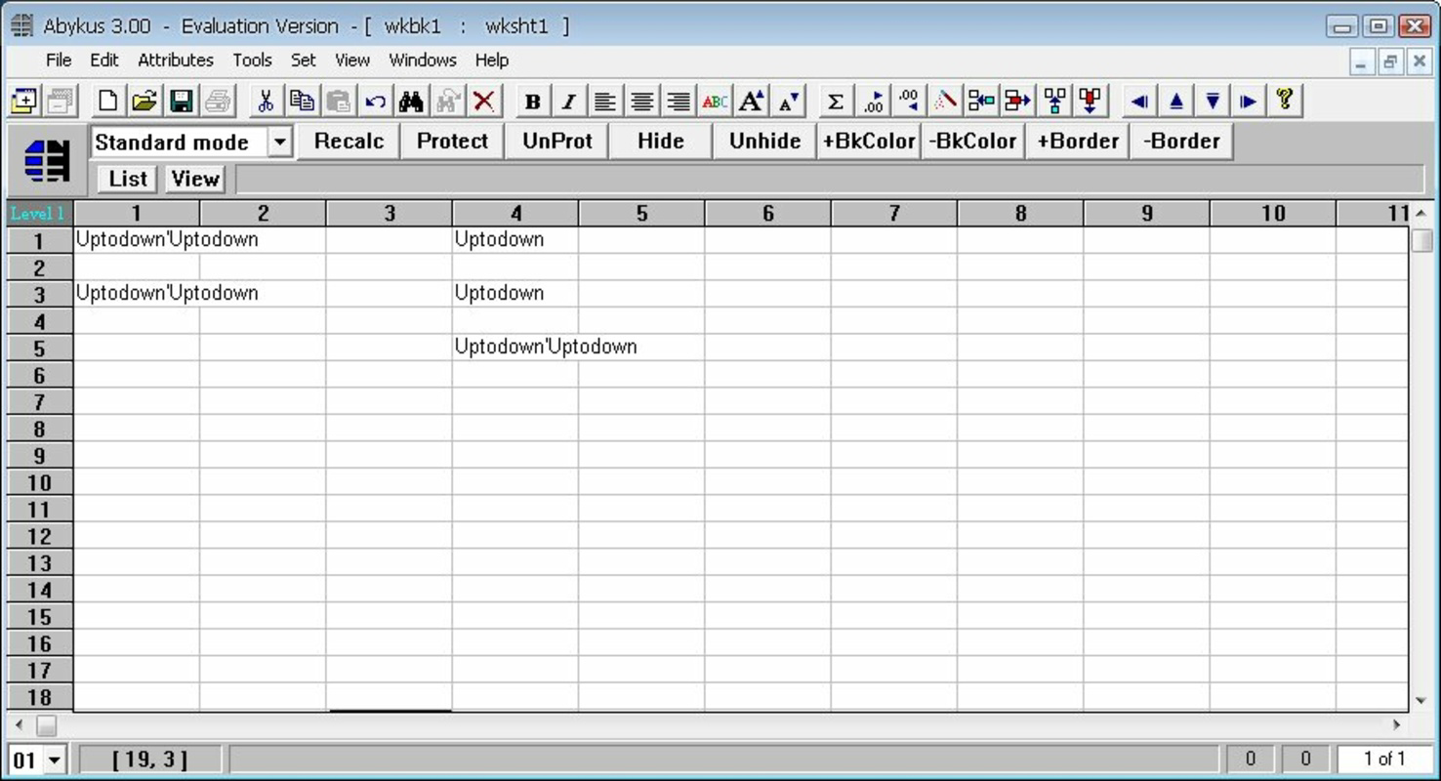Click the +Border button

pos(1078,141)
